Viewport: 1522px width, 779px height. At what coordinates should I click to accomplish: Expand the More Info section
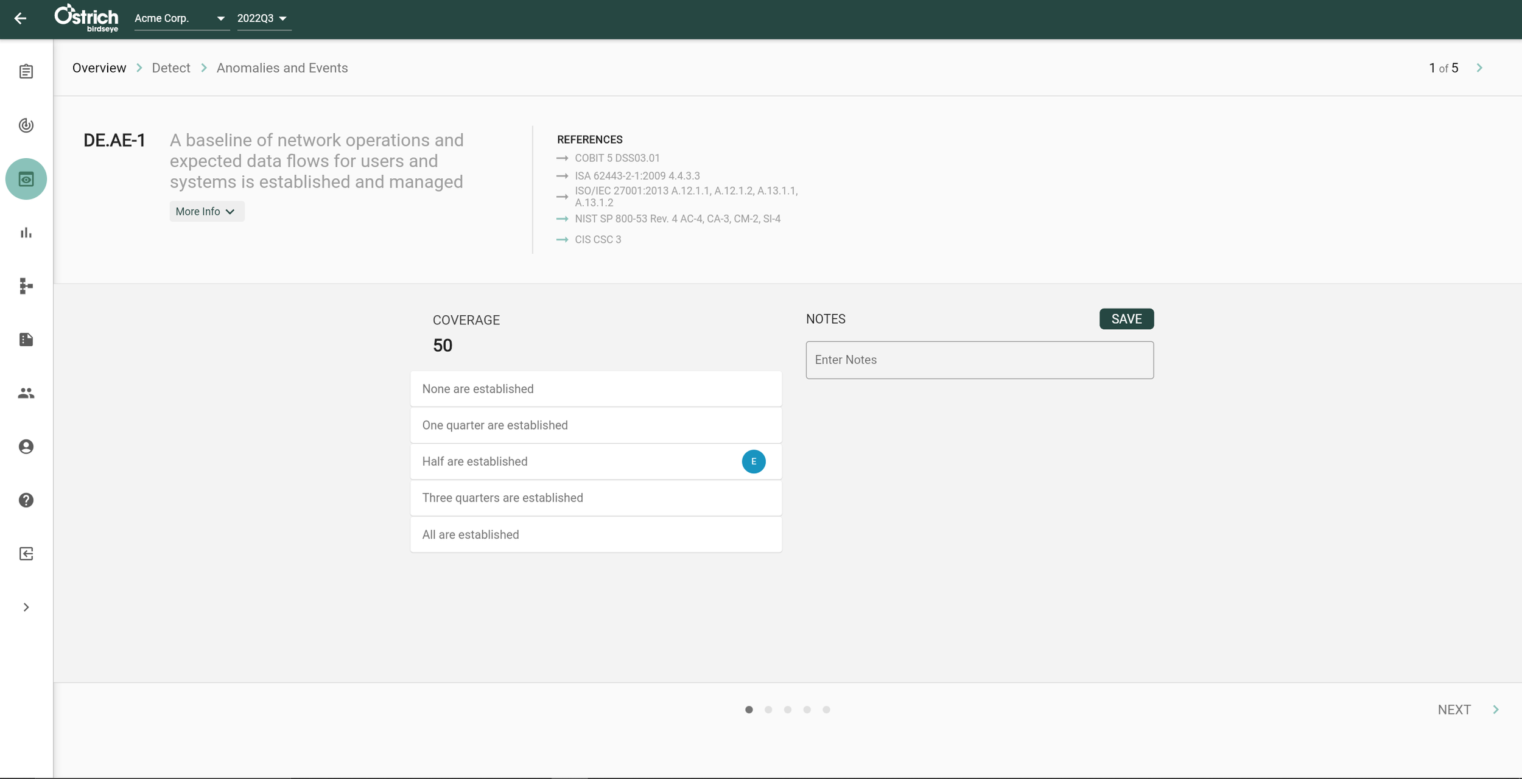pos(206,212)
